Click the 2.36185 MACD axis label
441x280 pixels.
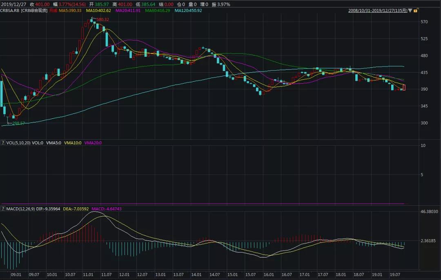[428, 241]
